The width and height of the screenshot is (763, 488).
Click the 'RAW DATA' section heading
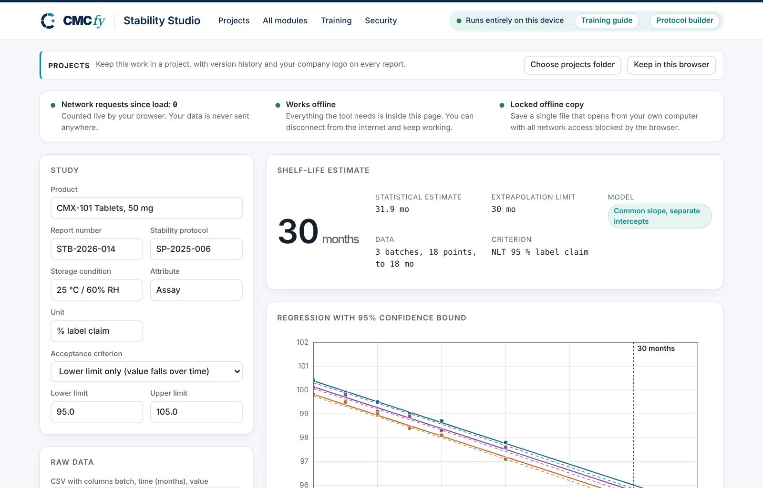coord(72,462)
